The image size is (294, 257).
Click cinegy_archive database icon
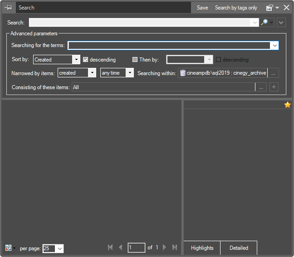tap(183, 73)
